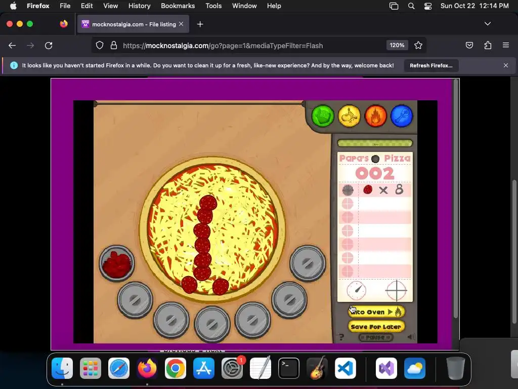Click Save For Later button
This screenshot has width=518, height=389.
[x=376, y=327]
